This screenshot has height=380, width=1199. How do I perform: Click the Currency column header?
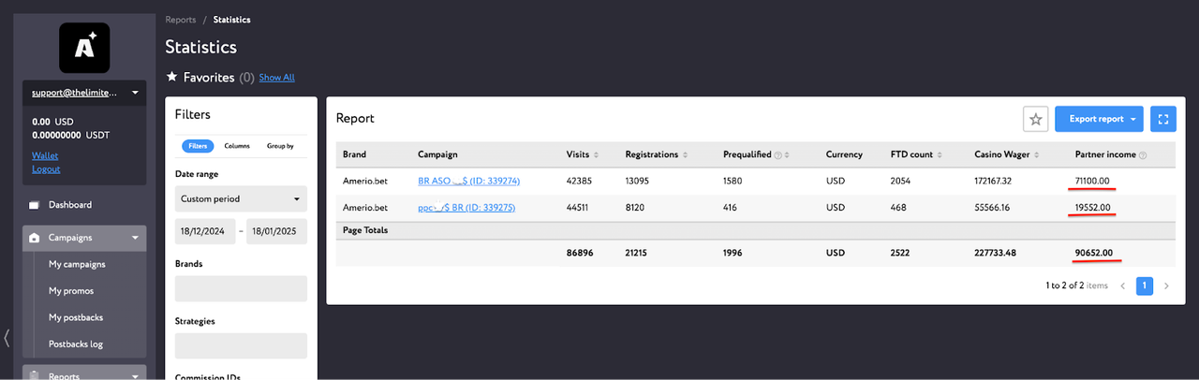pyautogui.click(x=845, y=154)
